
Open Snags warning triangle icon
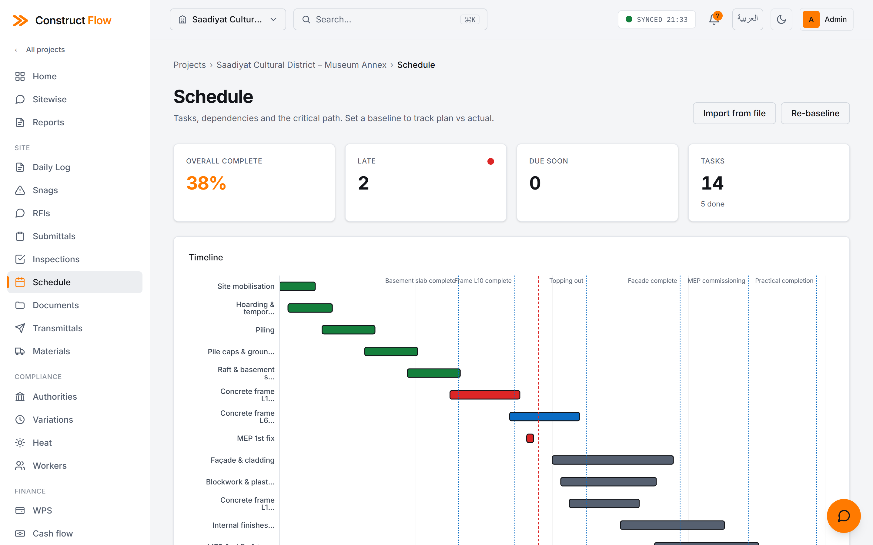(20, 190)
